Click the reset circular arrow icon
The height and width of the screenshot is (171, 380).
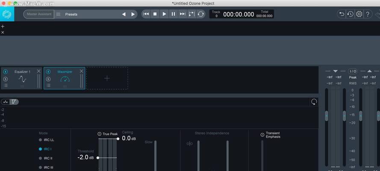point(314,102)
